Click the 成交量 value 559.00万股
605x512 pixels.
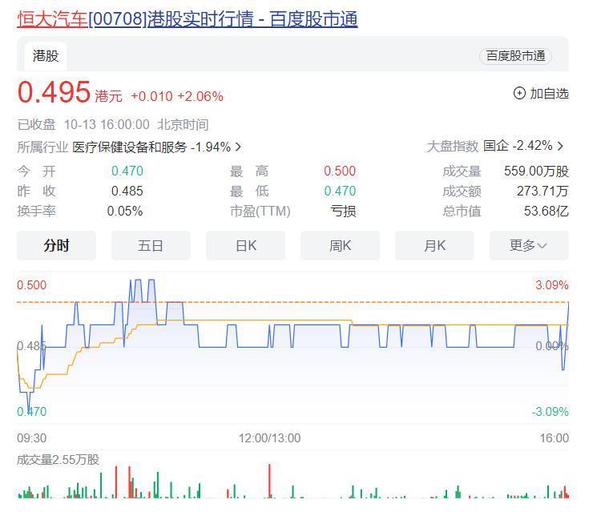[x=536, y=171]
